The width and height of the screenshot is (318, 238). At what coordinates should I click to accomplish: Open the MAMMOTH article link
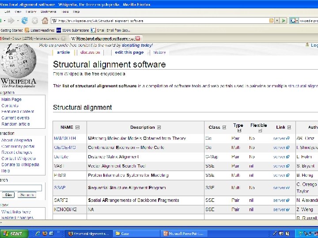tap(65, 138)
